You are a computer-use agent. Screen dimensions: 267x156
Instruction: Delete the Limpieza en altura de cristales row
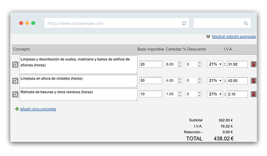(x=253, y=81)
